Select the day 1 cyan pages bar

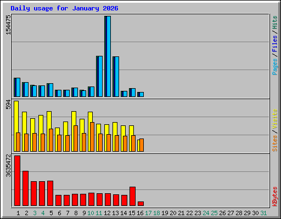(x=18, y=88)
